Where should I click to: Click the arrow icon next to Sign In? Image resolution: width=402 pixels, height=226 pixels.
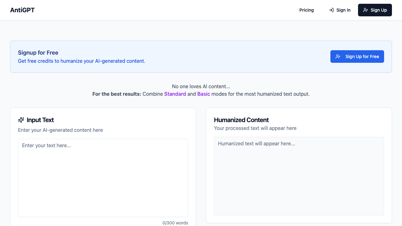331,10
